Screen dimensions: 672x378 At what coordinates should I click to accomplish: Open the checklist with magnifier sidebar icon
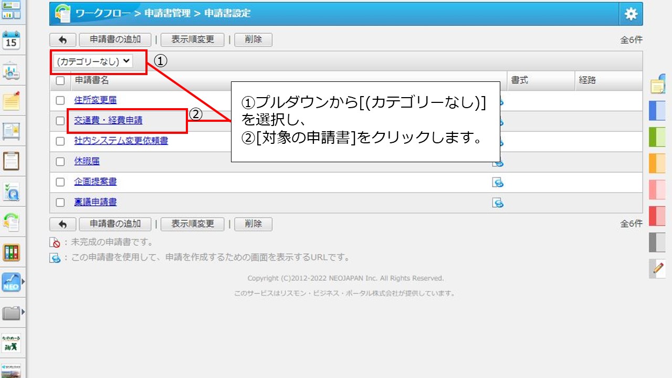12,192
